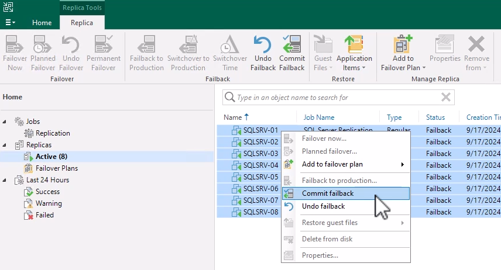Choose Commit failback from context menu
The width and height of the screenshot is (501, 270).
(x=327, y=193)
